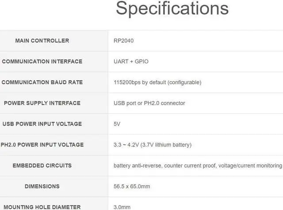Click the 56.5 x 65.0mm value
The image size is (283, 210).
click(132, 186)
